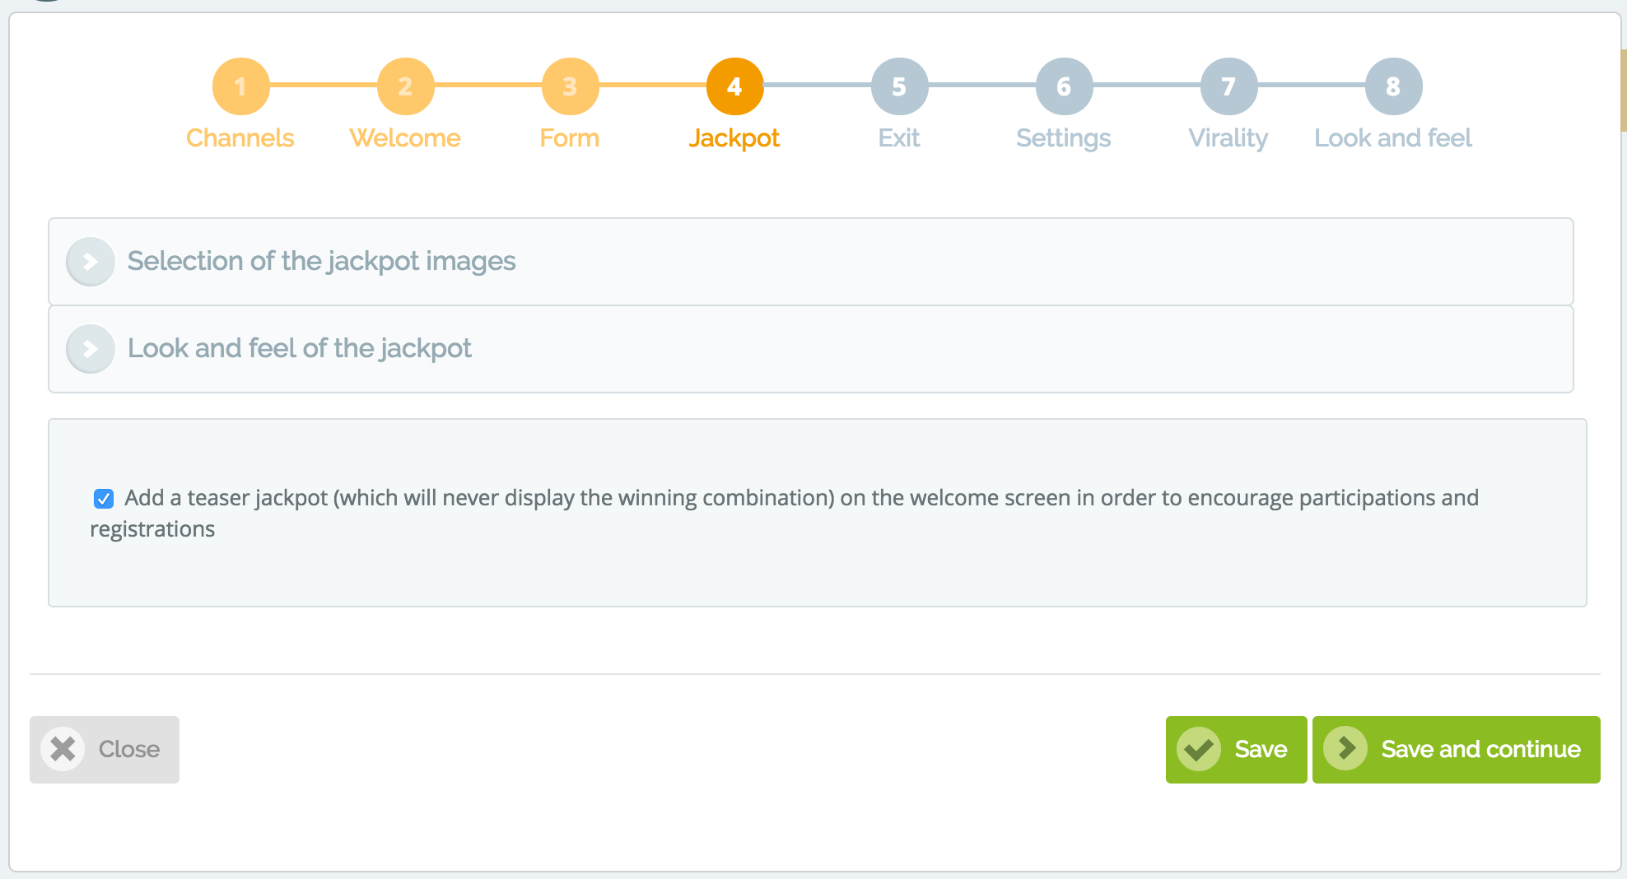Viewport: 1627px width, 879px height.
Task: Go to step 8 circle icon
Action: [1393, 86]
